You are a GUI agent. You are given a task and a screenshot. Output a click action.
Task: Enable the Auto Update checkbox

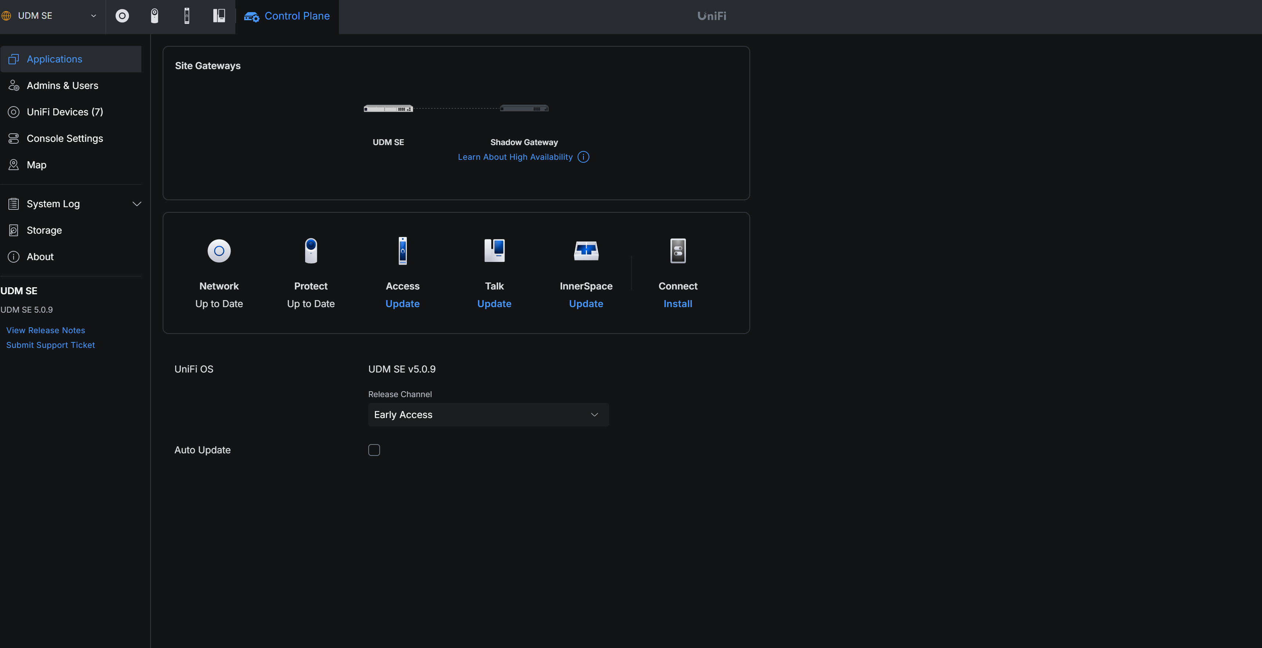[374, 450]
